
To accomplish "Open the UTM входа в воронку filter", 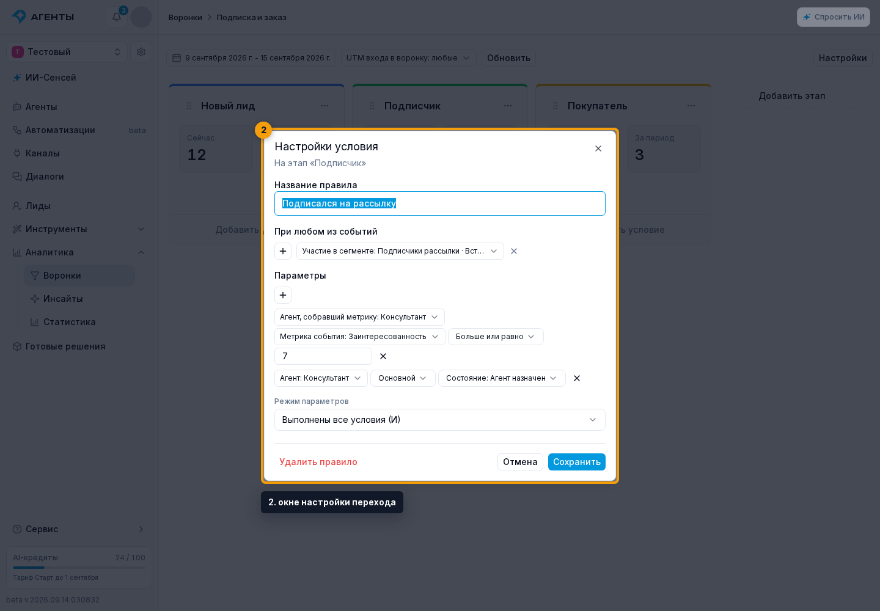I will (408, 58).
